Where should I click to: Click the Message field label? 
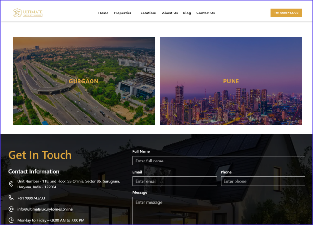pos(140,192)
